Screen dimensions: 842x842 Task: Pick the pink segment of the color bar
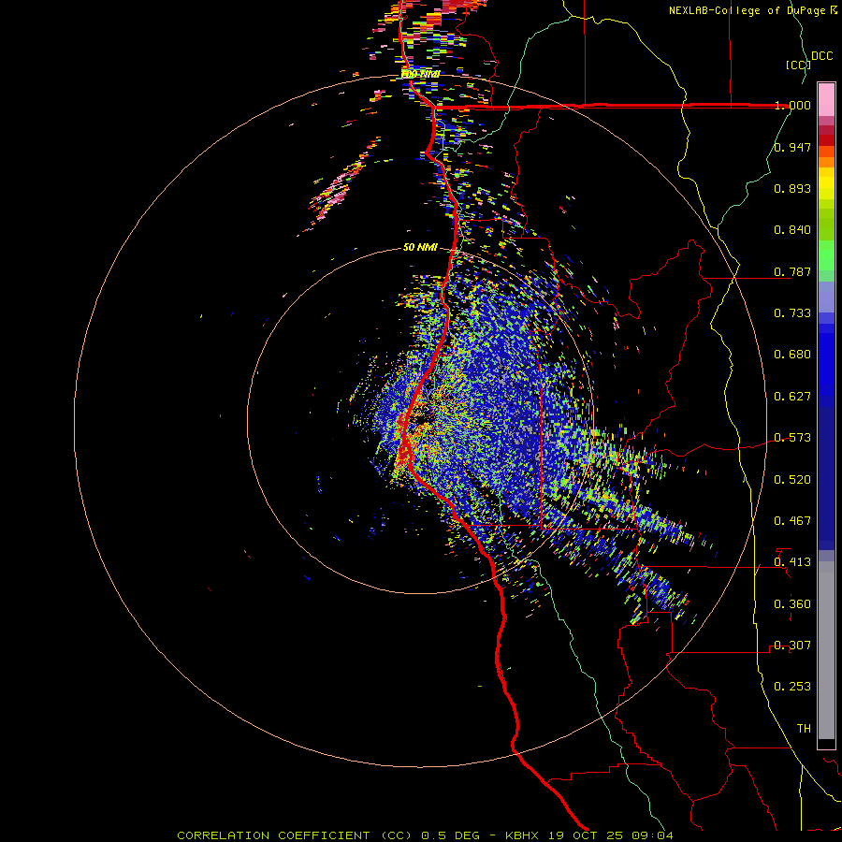(x=826, y=100)
